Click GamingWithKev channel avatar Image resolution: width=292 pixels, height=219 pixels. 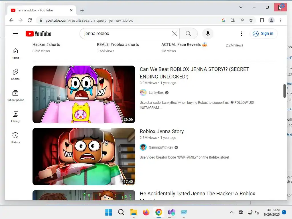point(143,147)
